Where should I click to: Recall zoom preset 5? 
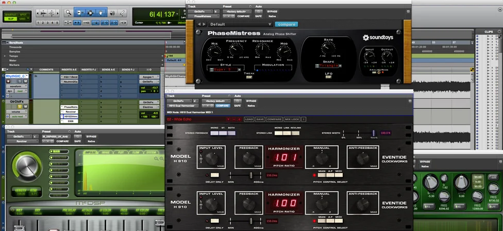click(x=57, y=23)
